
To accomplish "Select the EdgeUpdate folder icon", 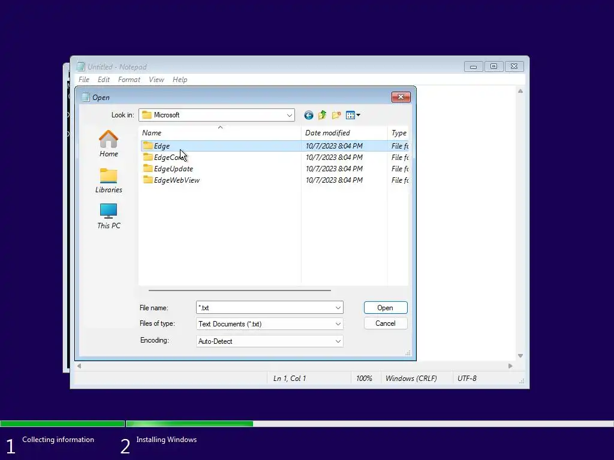I will [148, 168].
